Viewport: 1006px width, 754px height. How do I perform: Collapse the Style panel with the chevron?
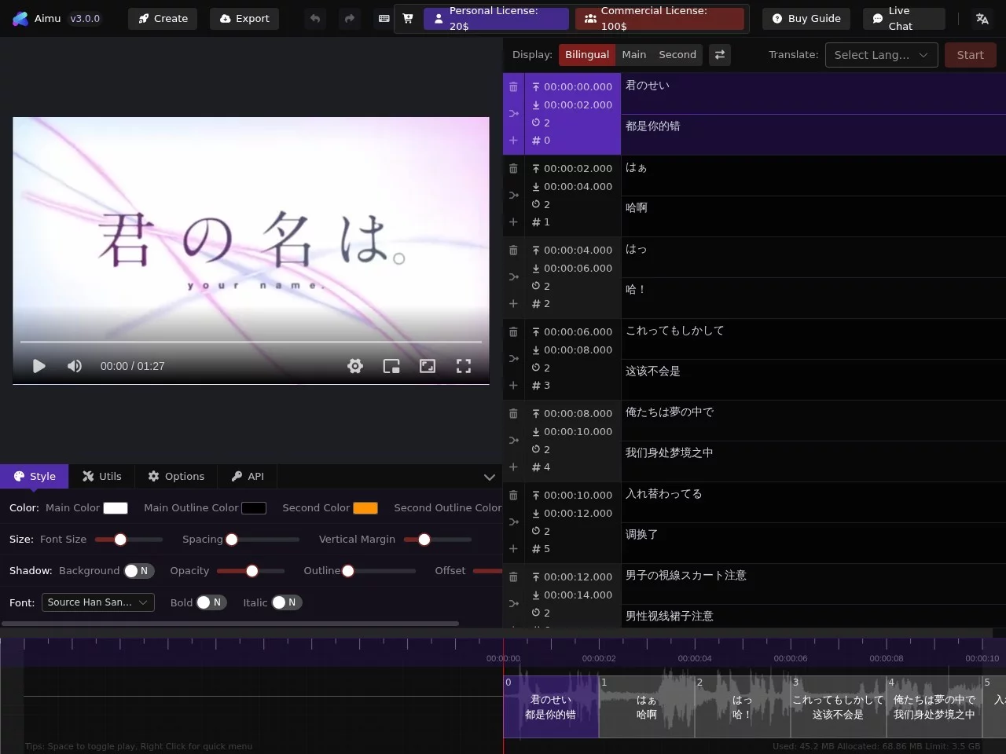(490, 477)
